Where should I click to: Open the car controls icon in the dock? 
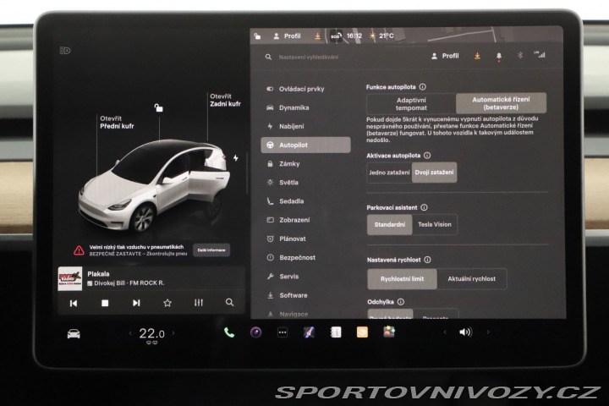tap(74, 334)
